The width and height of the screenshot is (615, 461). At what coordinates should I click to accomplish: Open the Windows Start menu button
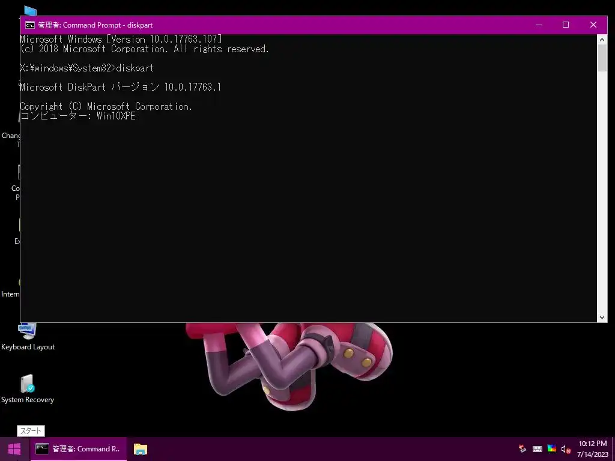14,449
